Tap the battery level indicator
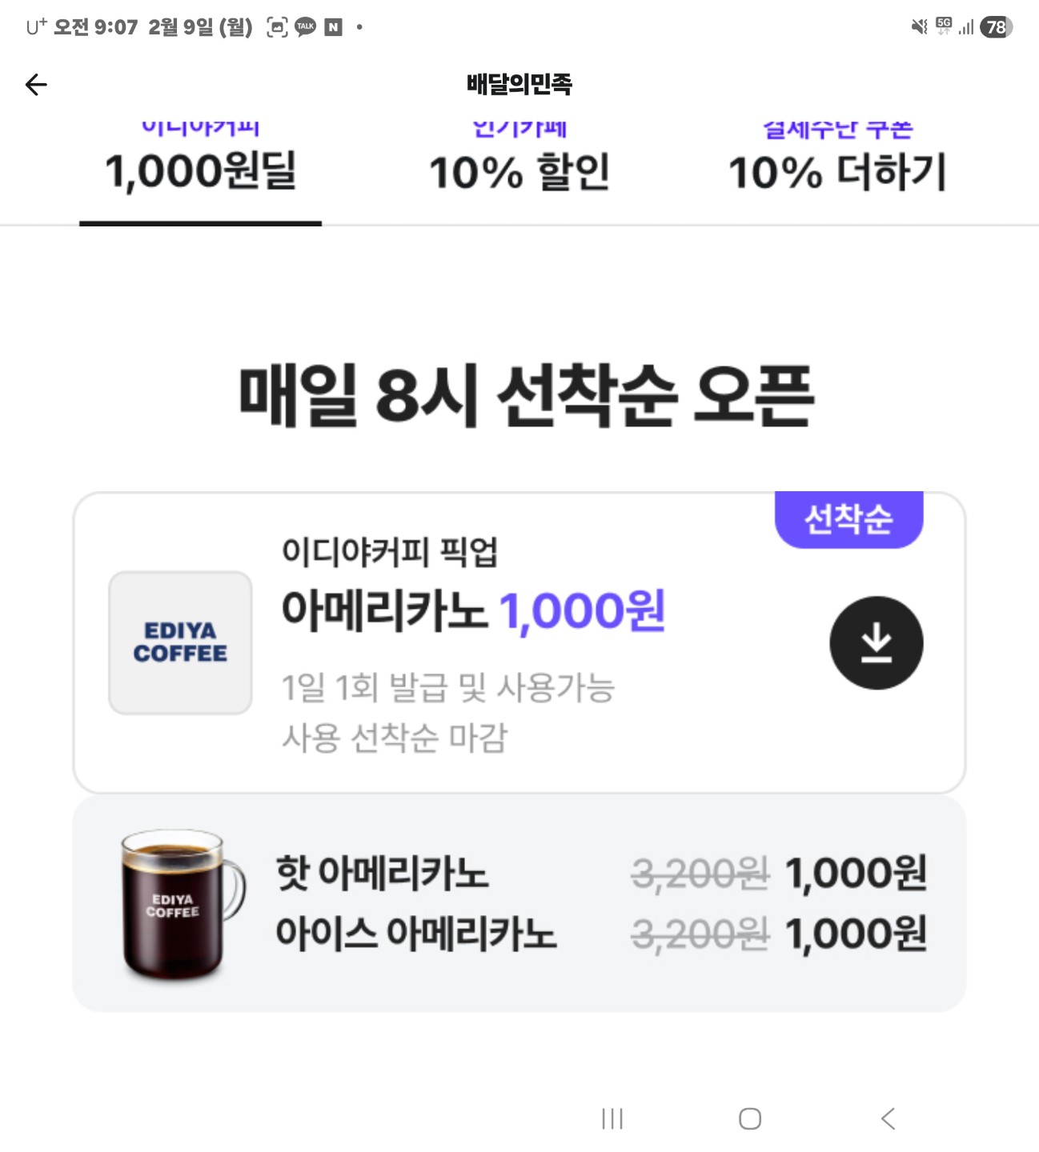1039x1152 pixels. click(996, 27)
